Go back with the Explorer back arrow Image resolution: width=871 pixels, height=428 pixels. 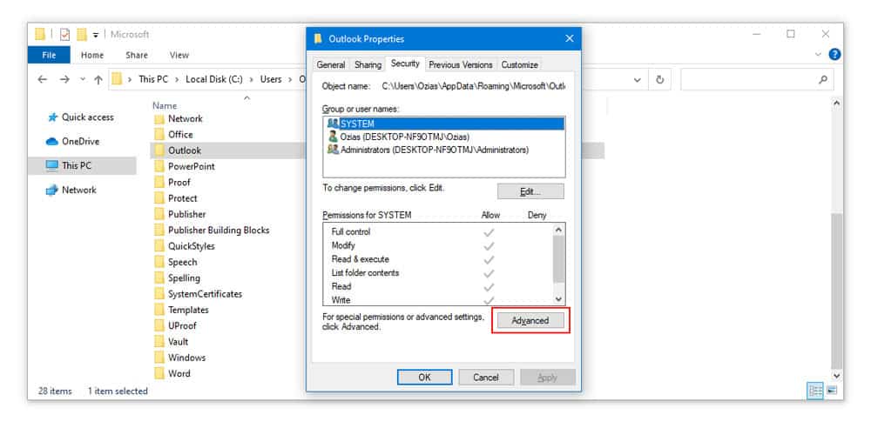pyautogui.click(x=42, y=79)
